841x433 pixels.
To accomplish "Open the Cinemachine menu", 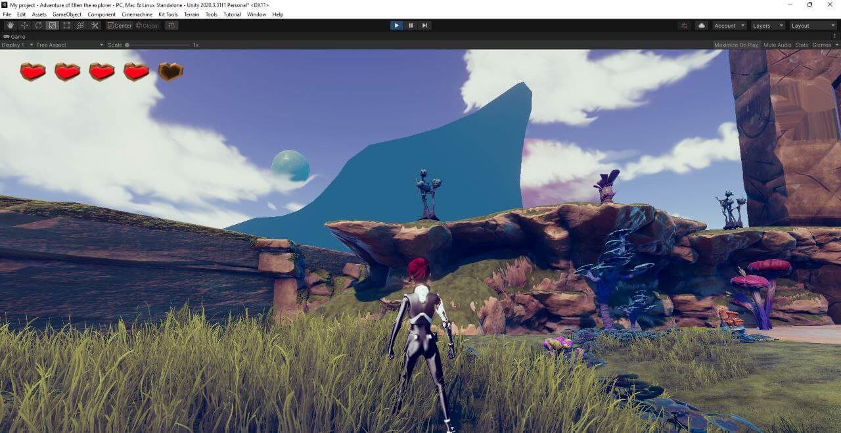I will click(x=137, y=14).
